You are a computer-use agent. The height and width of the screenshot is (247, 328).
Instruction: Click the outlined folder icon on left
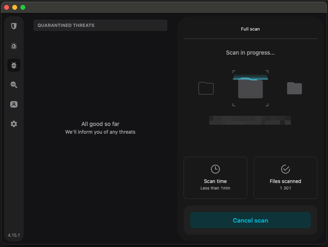pos(206,88)
